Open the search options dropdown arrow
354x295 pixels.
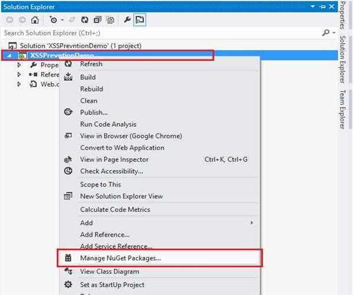(x=333, y=33)
